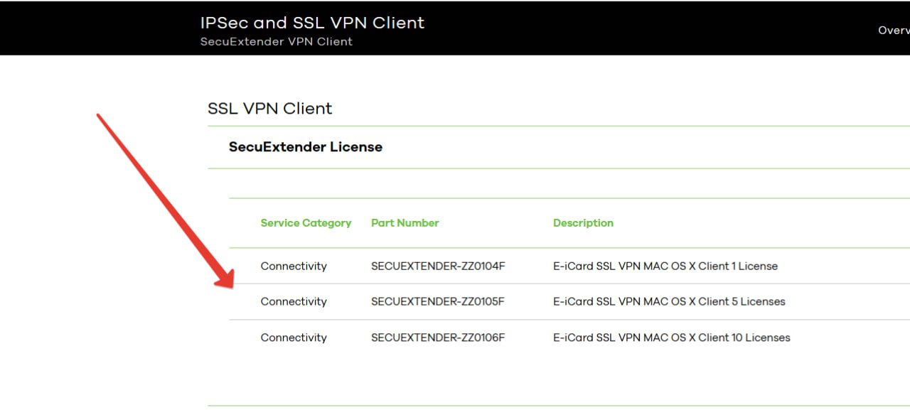Click the Part Number column header
This screenshot has height=410, width=910.
click(405, 223)
